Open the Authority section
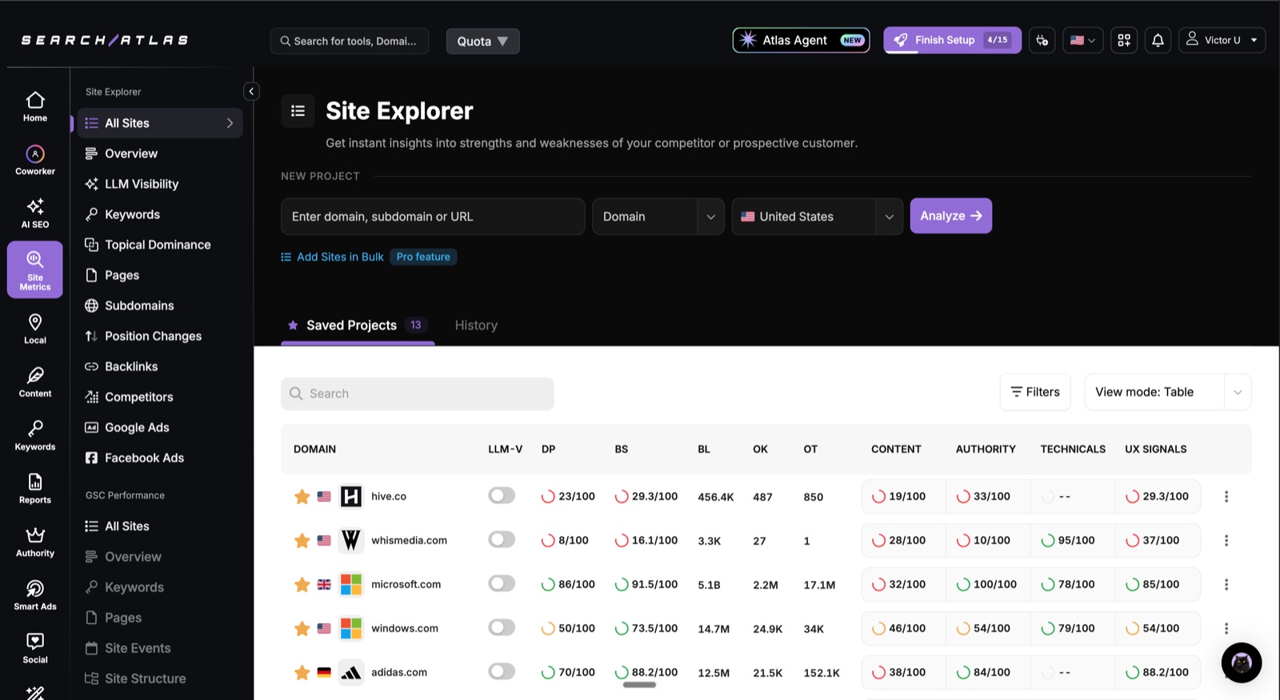The width and height of the screenshot is (1280, 700). coord(35,542)
